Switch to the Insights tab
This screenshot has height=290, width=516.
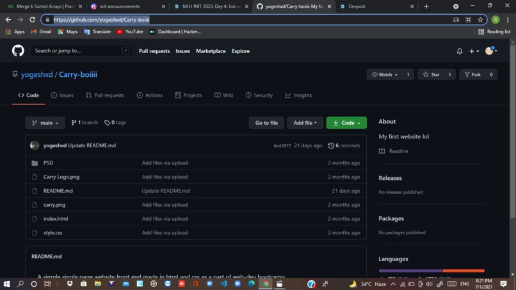point(298,95)
